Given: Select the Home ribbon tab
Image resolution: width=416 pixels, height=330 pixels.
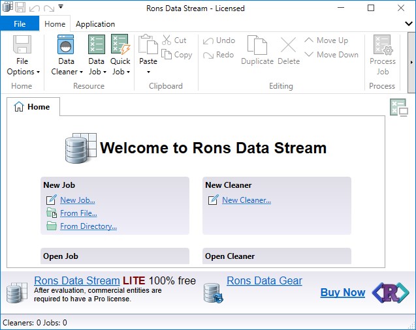Looking at the screenshot, I should click(55, 24).
